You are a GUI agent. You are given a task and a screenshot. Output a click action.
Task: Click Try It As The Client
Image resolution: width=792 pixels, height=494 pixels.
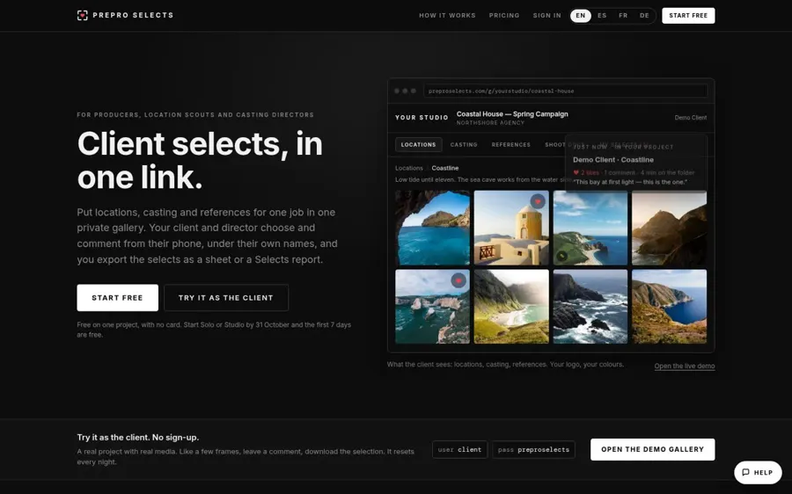[x=226, y=298]
